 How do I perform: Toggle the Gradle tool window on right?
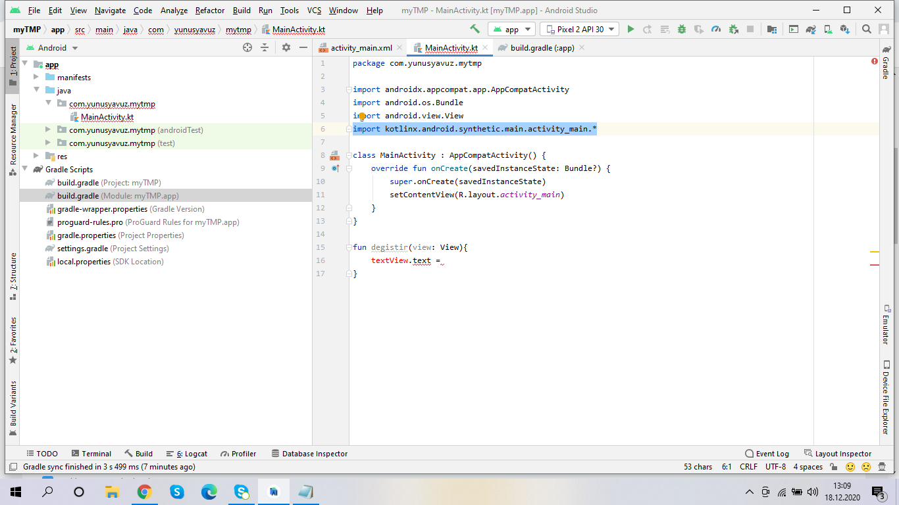click(x=885, y=62)
